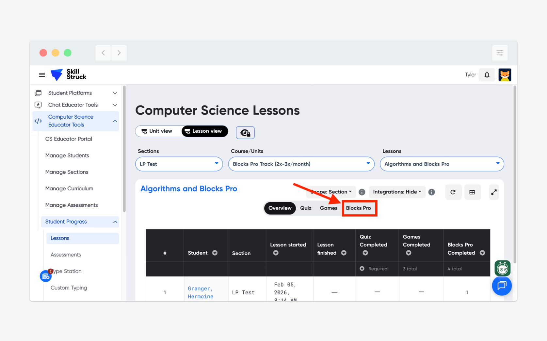Select the Games tab

pyautogui.click(x=329, y=208)
